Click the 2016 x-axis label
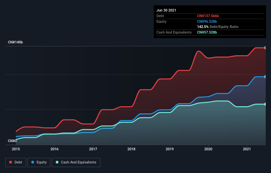The height and width of the screenshot is (173, 271). 54,149
